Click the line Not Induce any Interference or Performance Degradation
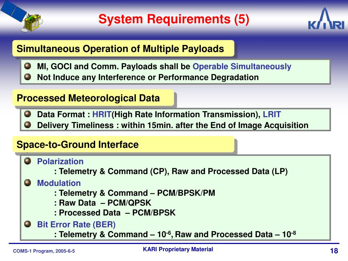This screenshot has width=348, height=261. coord(148,77)
